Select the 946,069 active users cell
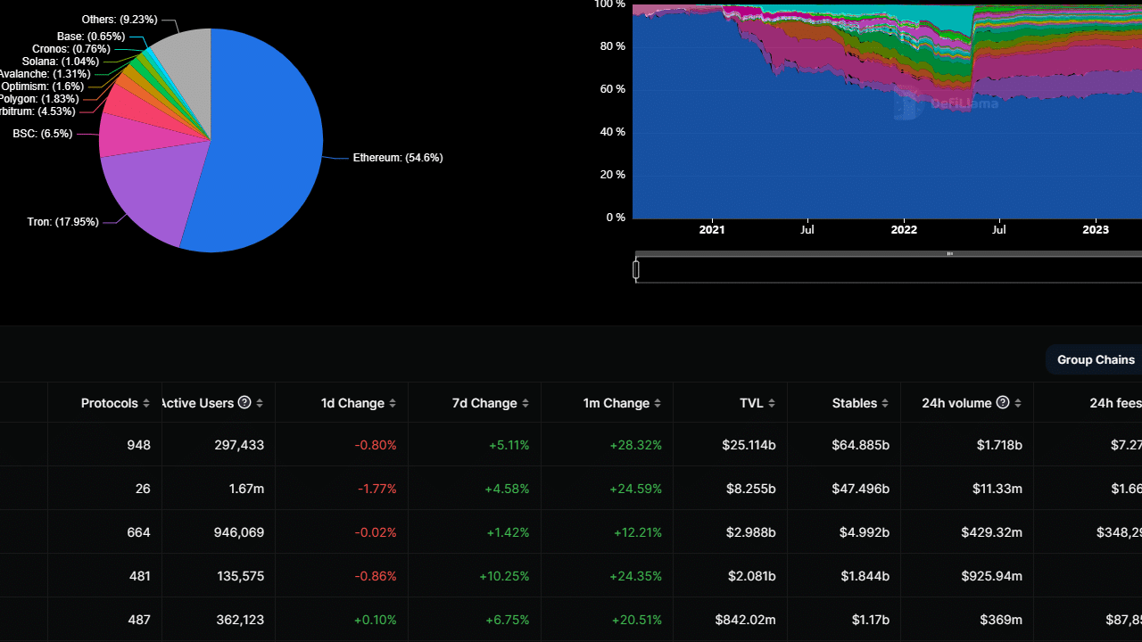Image resolution: width=1142 pixels, height=642 pixels. coord(240,532)
